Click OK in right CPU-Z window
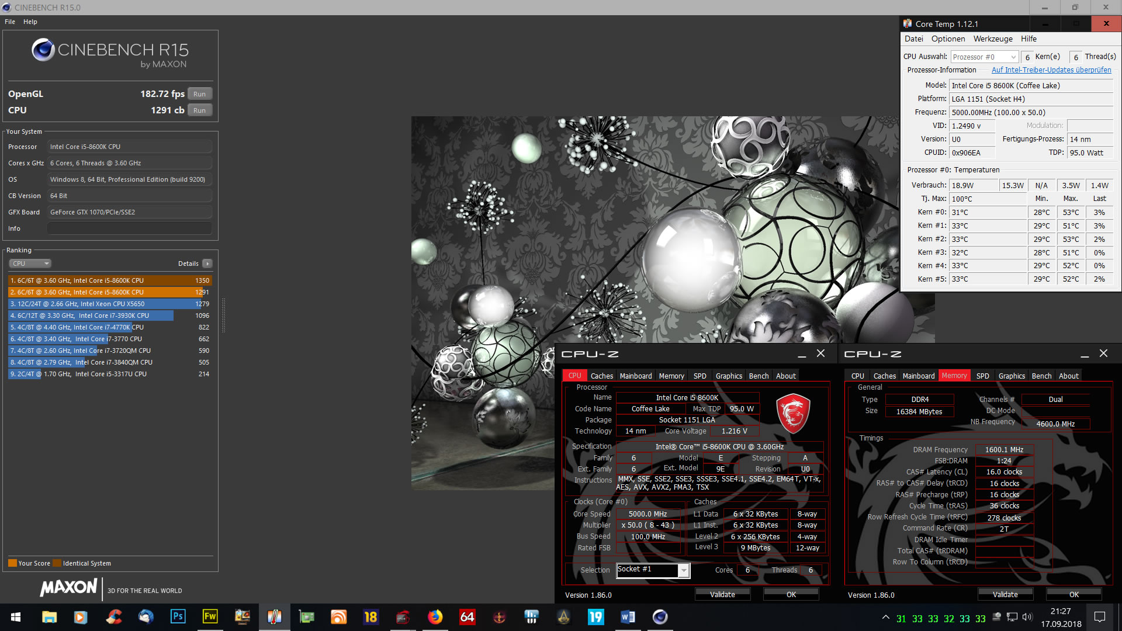1122x631 pixels. click(1074, 594)
